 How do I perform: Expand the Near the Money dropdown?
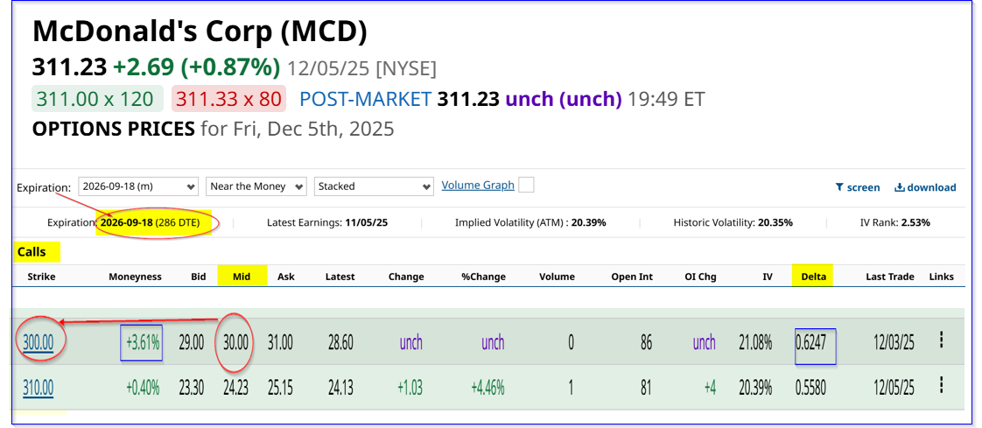pos(256,186)
